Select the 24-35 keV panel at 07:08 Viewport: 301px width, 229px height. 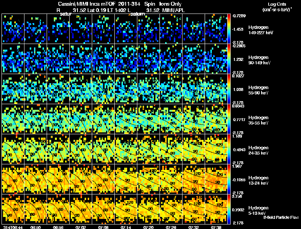tap(103, 149)
